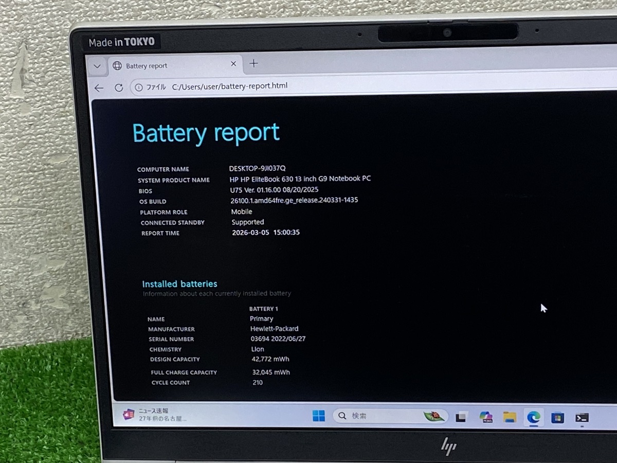Expand the tab search dropdown chevron
This screenshot has height=463, width=617.
pos(97,66)
